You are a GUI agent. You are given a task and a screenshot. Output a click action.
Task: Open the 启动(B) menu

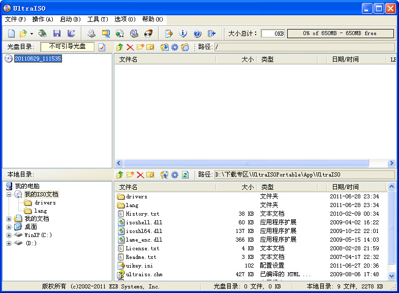pyautogui.click(x=70, y=19)
